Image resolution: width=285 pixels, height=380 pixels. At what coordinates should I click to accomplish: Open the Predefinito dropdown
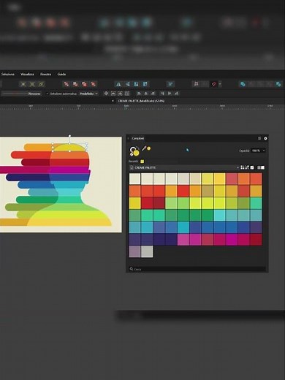pos(89,94)
